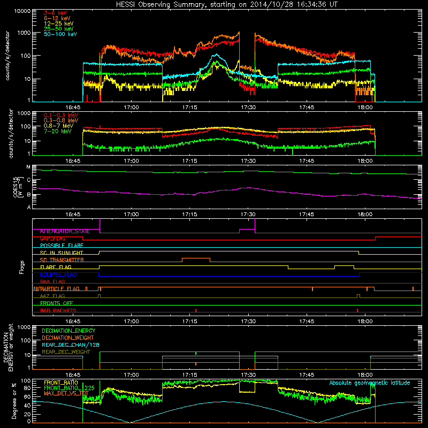
Task: Click the BAD_PACKETS flag label
Action: (58, 310)
